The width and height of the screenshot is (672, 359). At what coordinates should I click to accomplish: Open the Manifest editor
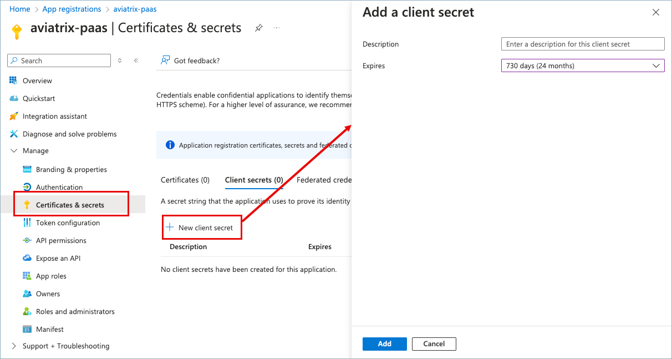click(x=50, y=329)
